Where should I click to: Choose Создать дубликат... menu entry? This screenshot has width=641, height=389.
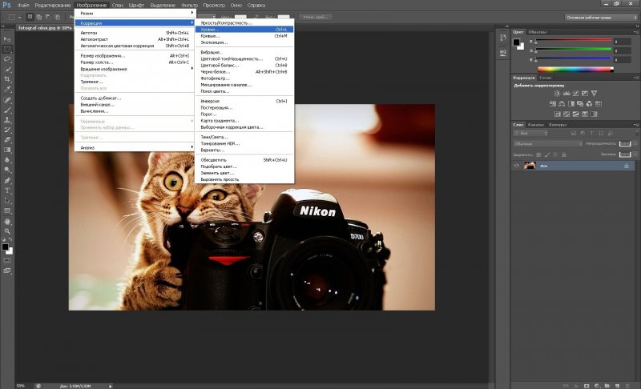[x=135, y=98]
